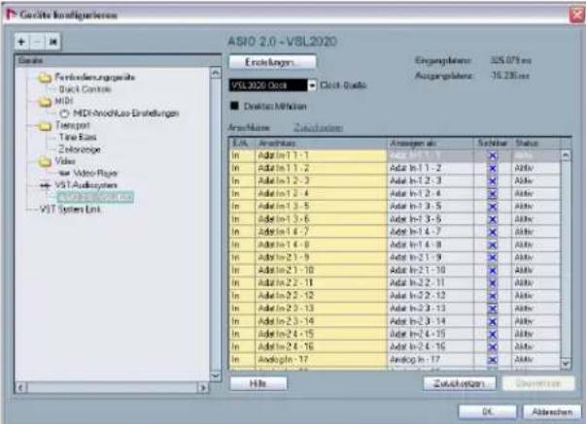Viewport: 586px width, 424px height.
Task: Click the Clock-Quelle dropdown arrow
Action: [x=312, y=85]
